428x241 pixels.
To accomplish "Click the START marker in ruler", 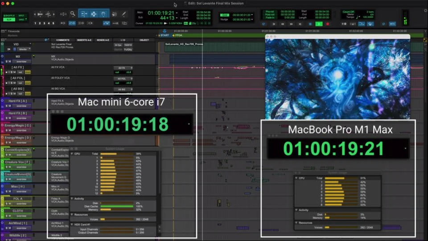I will tap(164, 35).
